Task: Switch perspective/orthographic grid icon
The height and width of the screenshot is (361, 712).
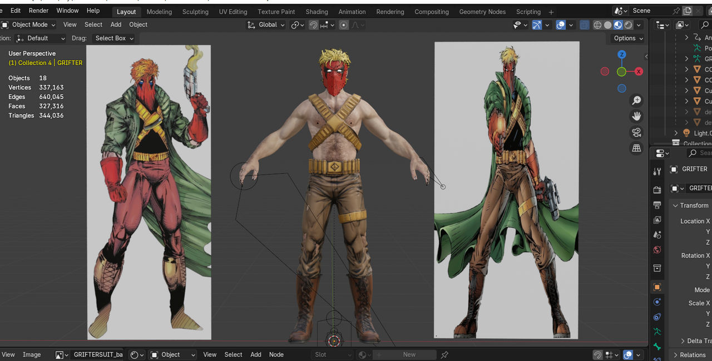Action: tap(636, 148)
